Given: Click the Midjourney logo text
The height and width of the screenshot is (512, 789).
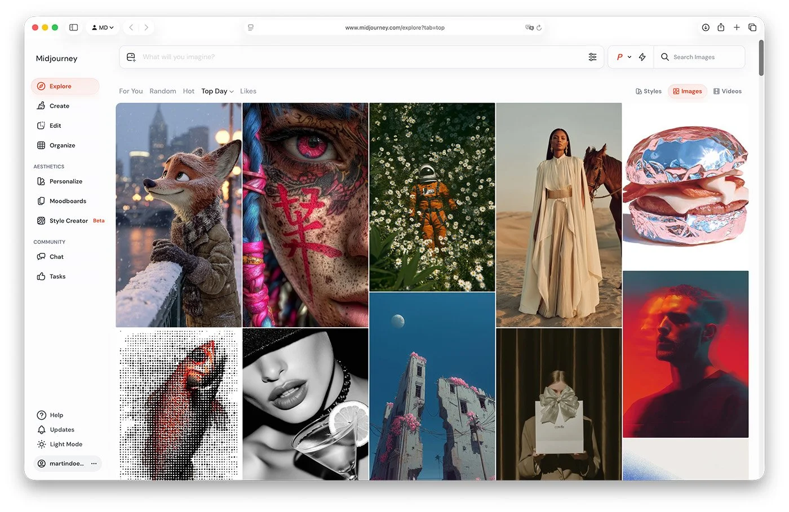Looking at the screenshot, I should [x=56, y=59].
